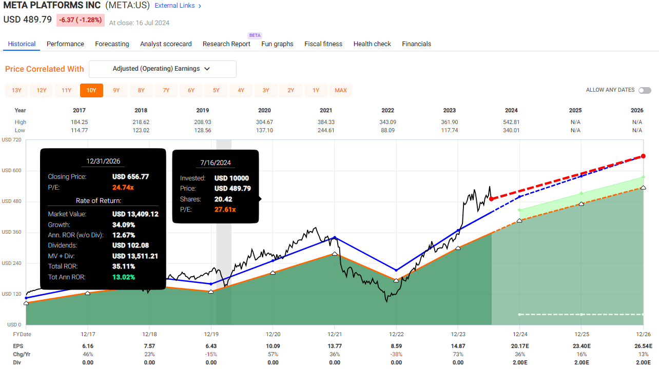Click the active 10Y range button
The height and width of the screenshot is (370, 659).
point(91,90)
